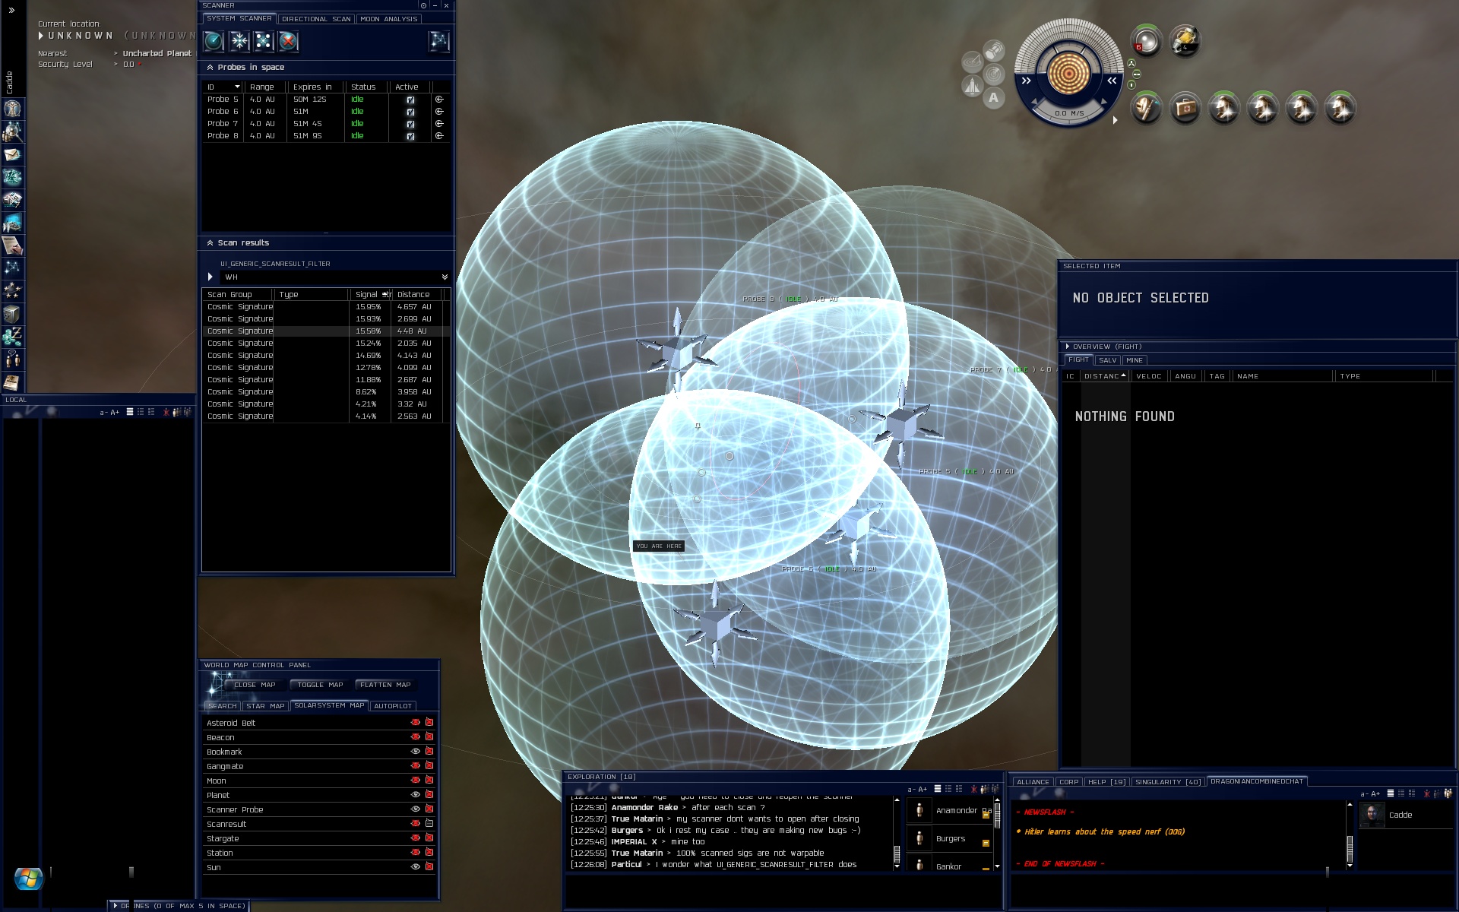
Task: Open the solar system map icon in scanner
Action: tap(439, 41)
